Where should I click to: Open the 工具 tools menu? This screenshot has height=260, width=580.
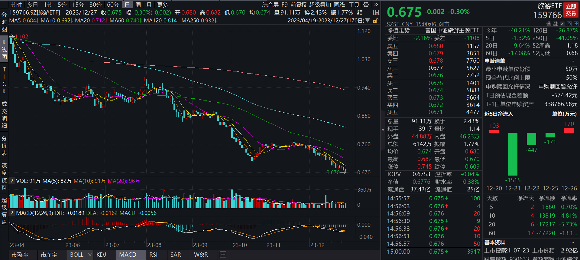click(354, 5)
